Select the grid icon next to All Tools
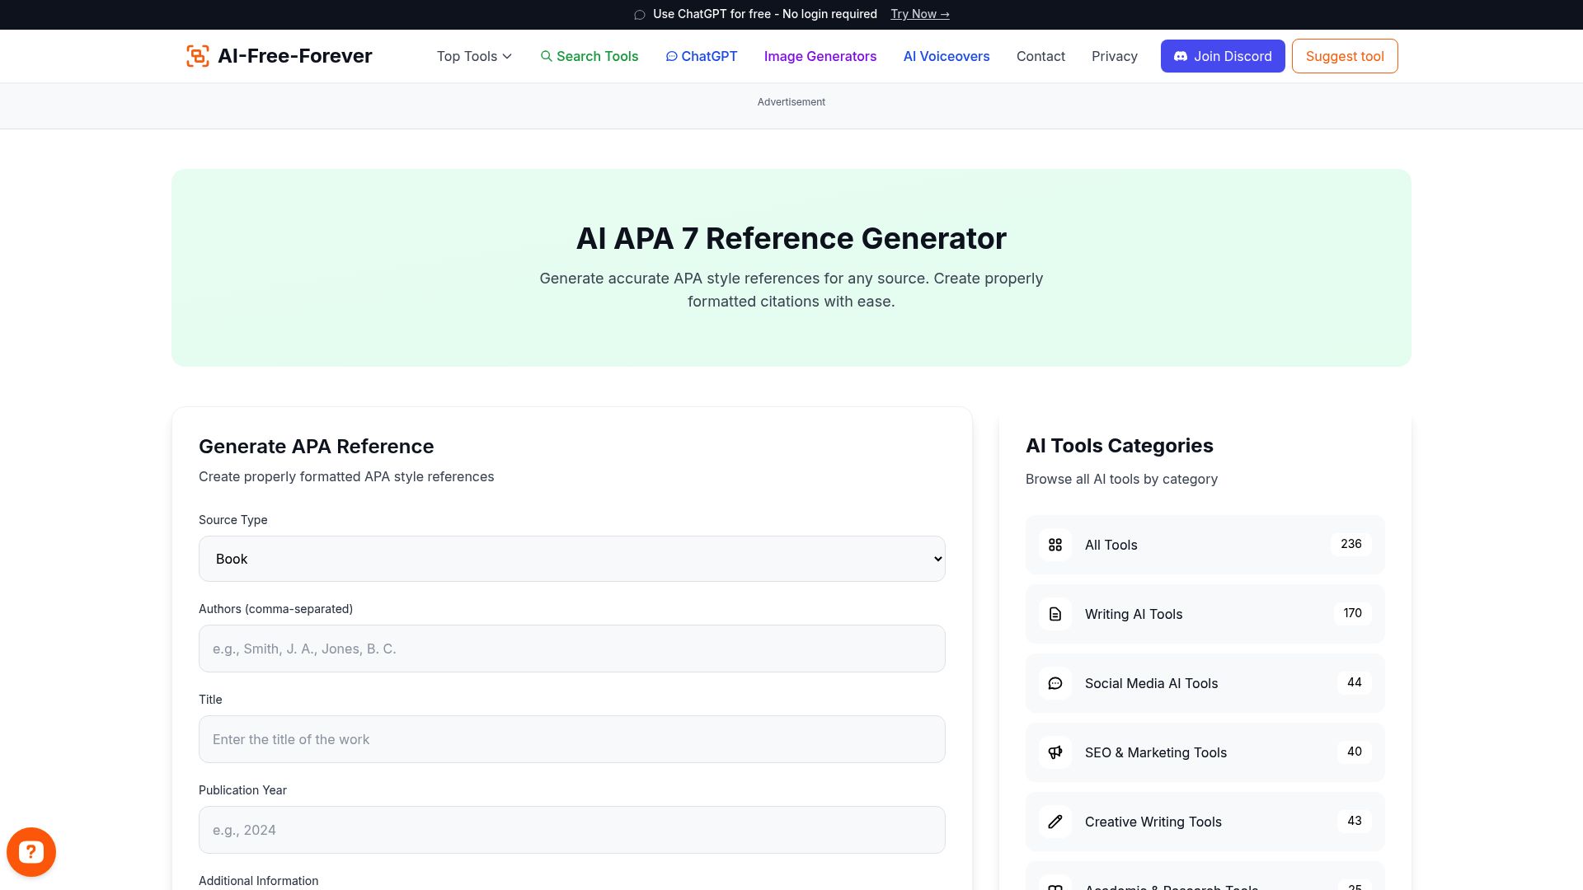 pos(1055,545)
